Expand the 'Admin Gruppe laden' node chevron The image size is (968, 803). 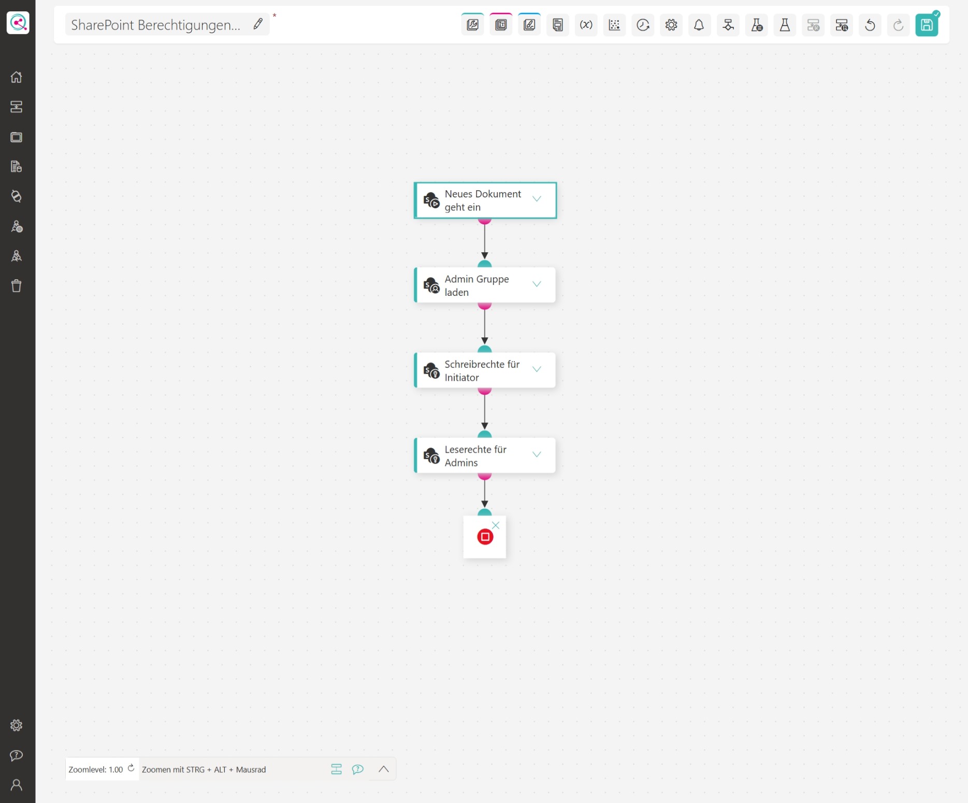[x=537, y=284]
